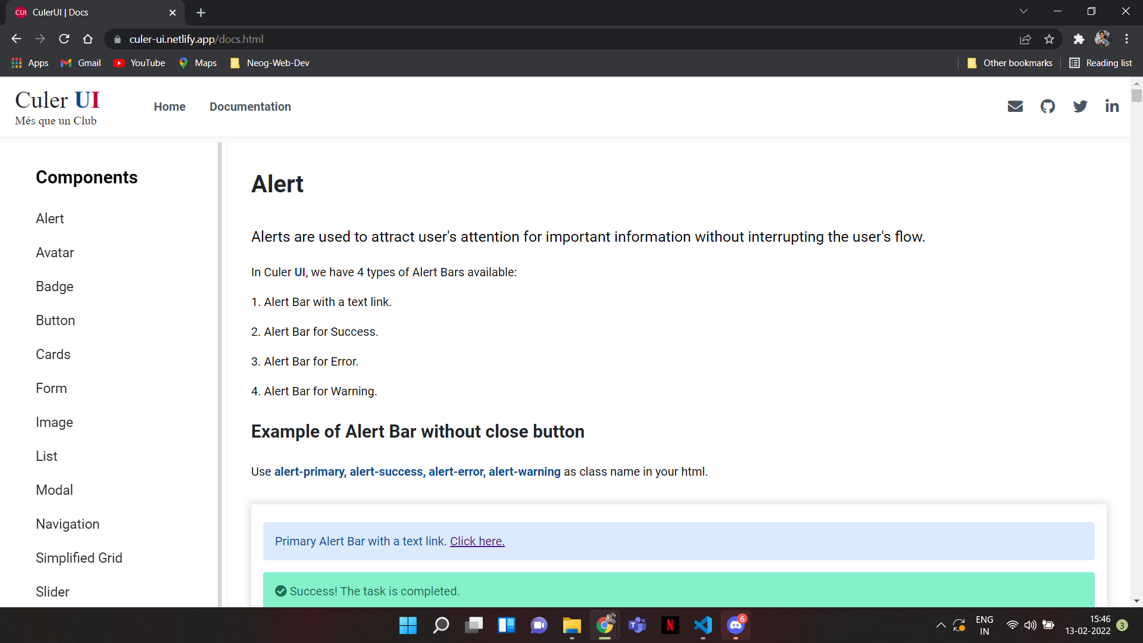Open the LinkedIn icon in the header
Viewport: 1143px width, 643px height.
pyautogui.click(x=1112, y=106)
